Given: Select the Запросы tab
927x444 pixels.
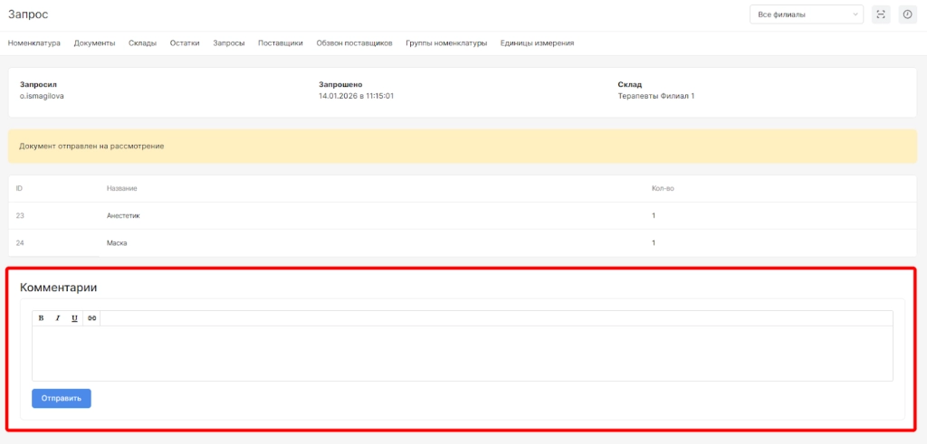Looking at the screenshot, I should coord(228,43).
